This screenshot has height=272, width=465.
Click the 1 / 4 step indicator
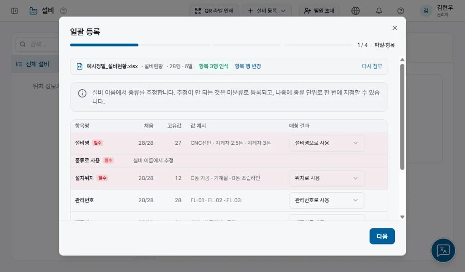pos(362,45)
